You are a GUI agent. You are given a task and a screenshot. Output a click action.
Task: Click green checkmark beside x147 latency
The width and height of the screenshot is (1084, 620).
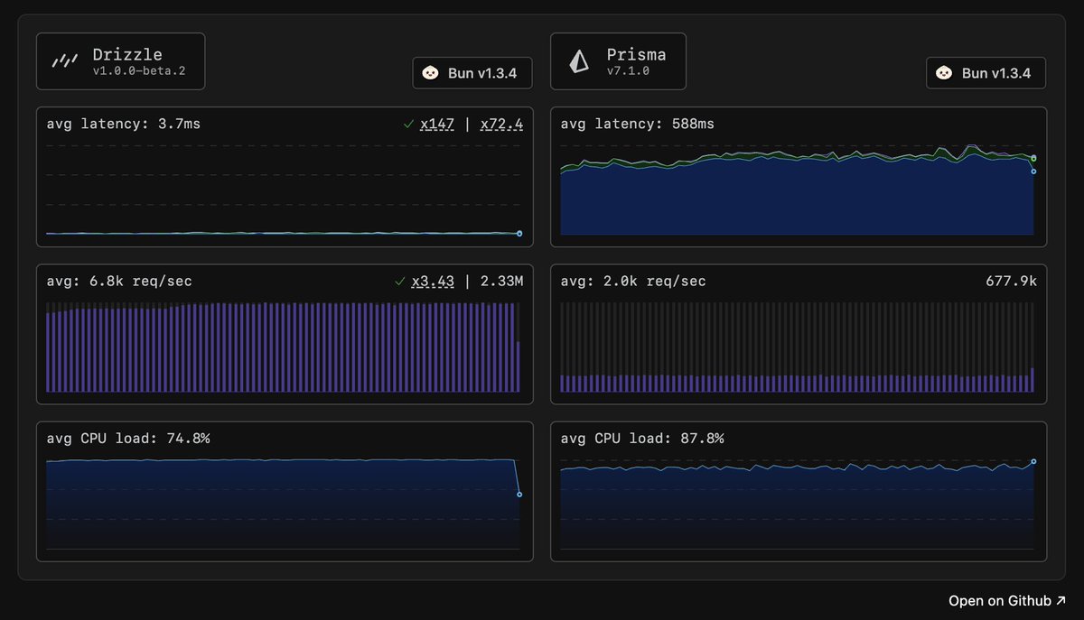409,125
